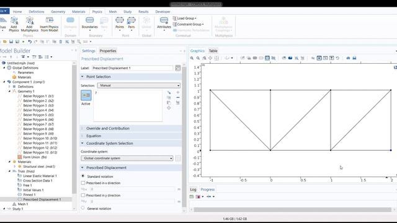The image size is (397, 223).
Task: Open the Results ribbon tab
Action: [x=143, y=12]
